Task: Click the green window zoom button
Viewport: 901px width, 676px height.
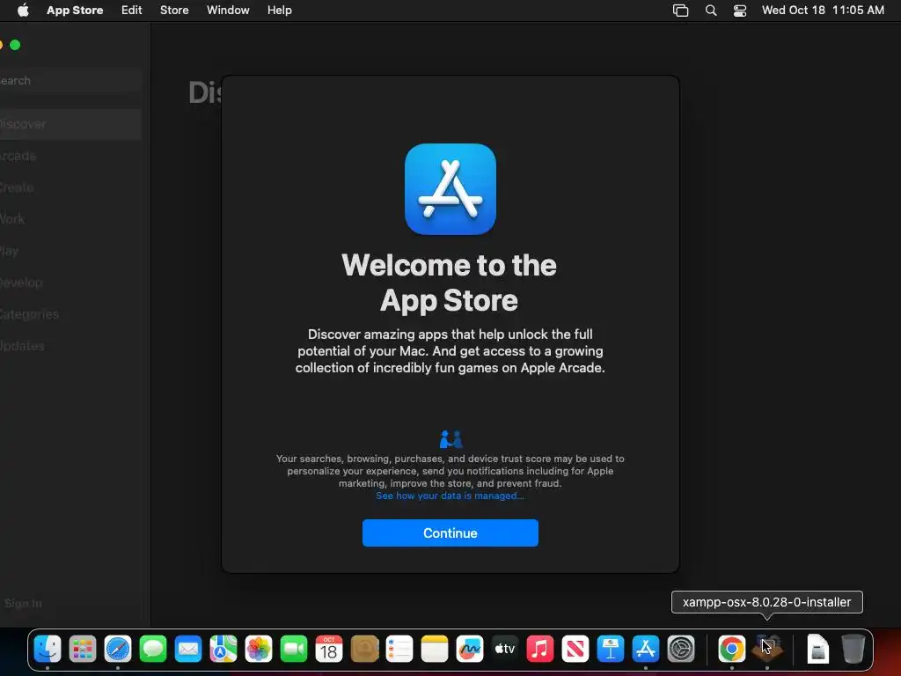Action: [x=15, y=45]
